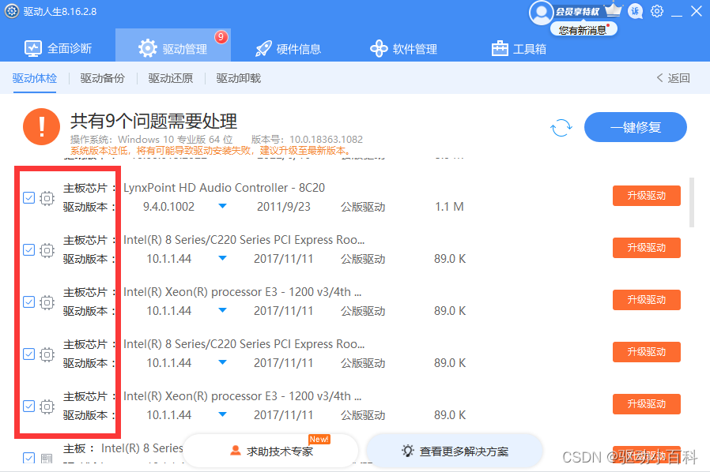Select 驱动体检 driver checkup sub-tab

(35, 78)
